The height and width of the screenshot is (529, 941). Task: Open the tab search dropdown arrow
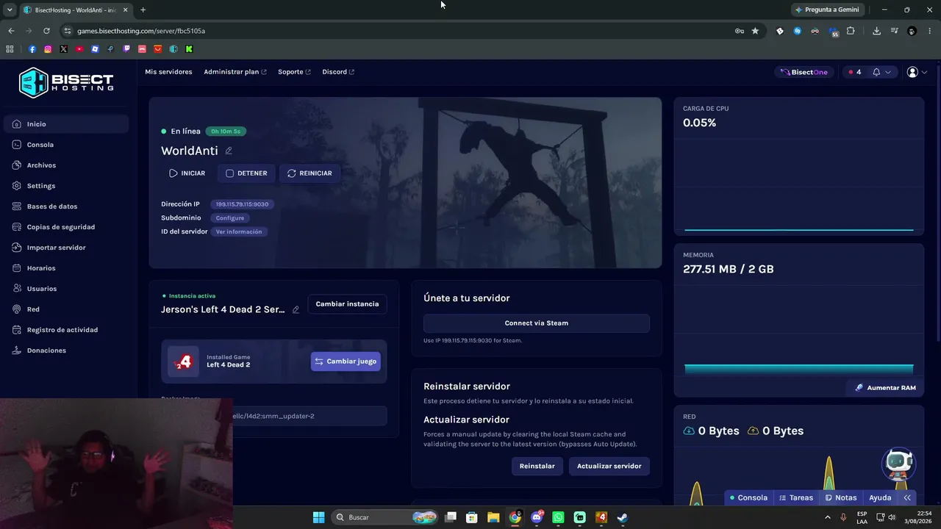click(x=10, y=10)
